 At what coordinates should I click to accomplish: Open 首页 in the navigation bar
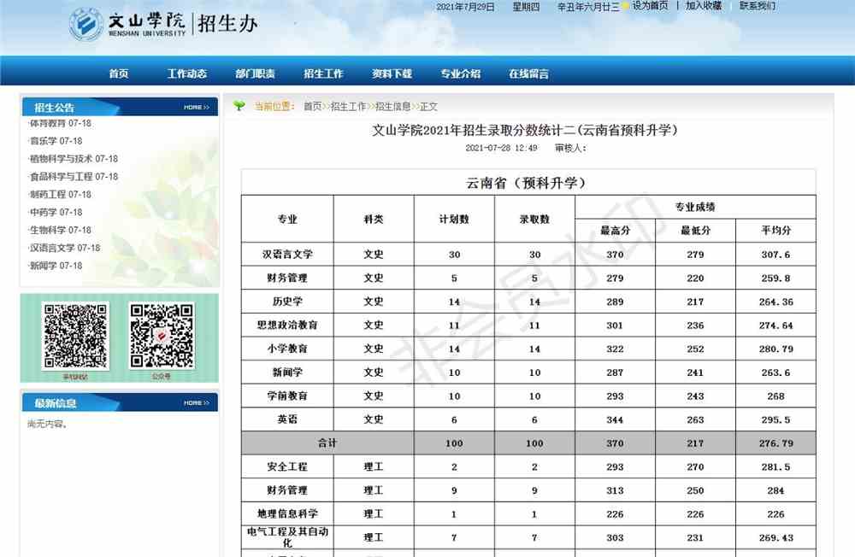pyautogui.click(x=118, y=73)
